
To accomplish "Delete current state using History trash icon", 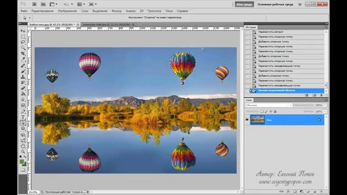I will (322, 95).
